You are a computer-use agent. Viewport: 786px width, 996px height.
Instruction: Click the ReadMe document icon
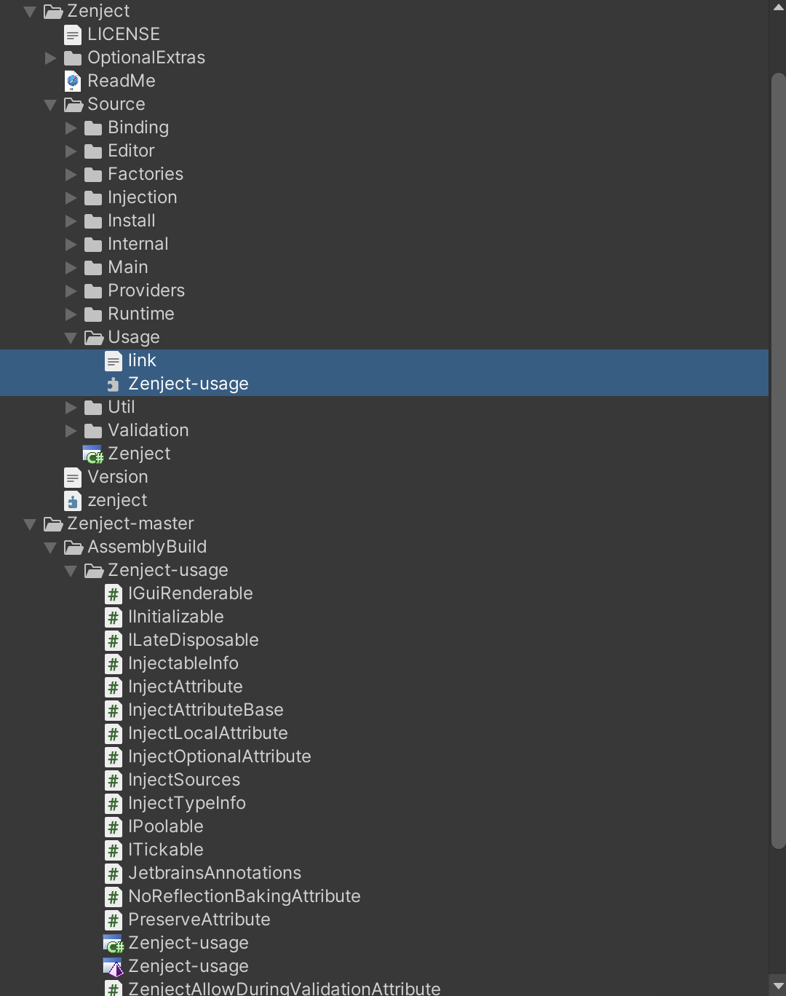[73, 81]
